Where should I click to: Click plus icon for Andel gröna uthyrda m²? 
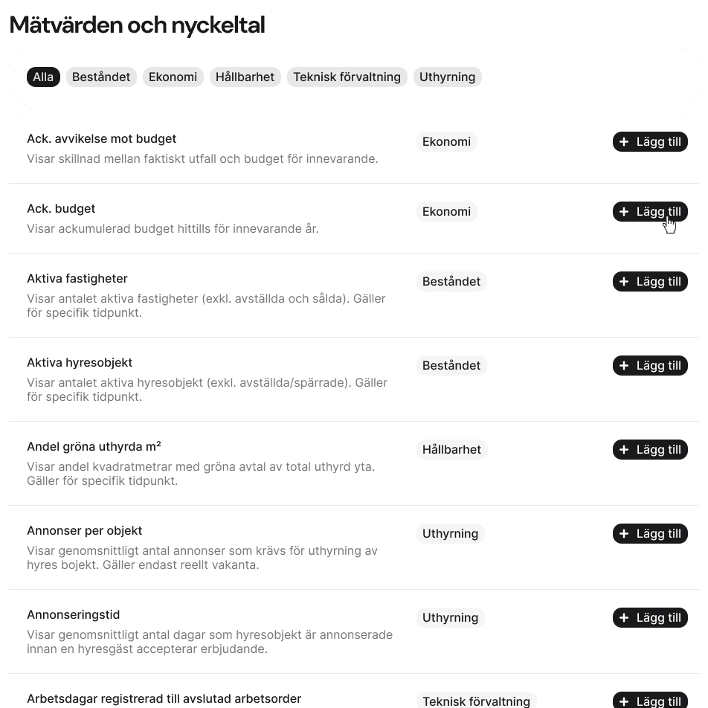tap(624, 450)
